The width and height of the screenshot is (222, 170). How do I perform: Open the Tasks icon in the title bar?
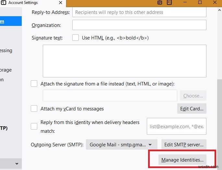coord(169,2)
